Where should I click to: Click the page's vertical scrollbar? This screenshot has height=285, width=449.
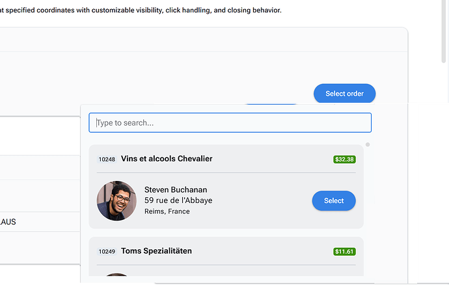click(444, 31)
